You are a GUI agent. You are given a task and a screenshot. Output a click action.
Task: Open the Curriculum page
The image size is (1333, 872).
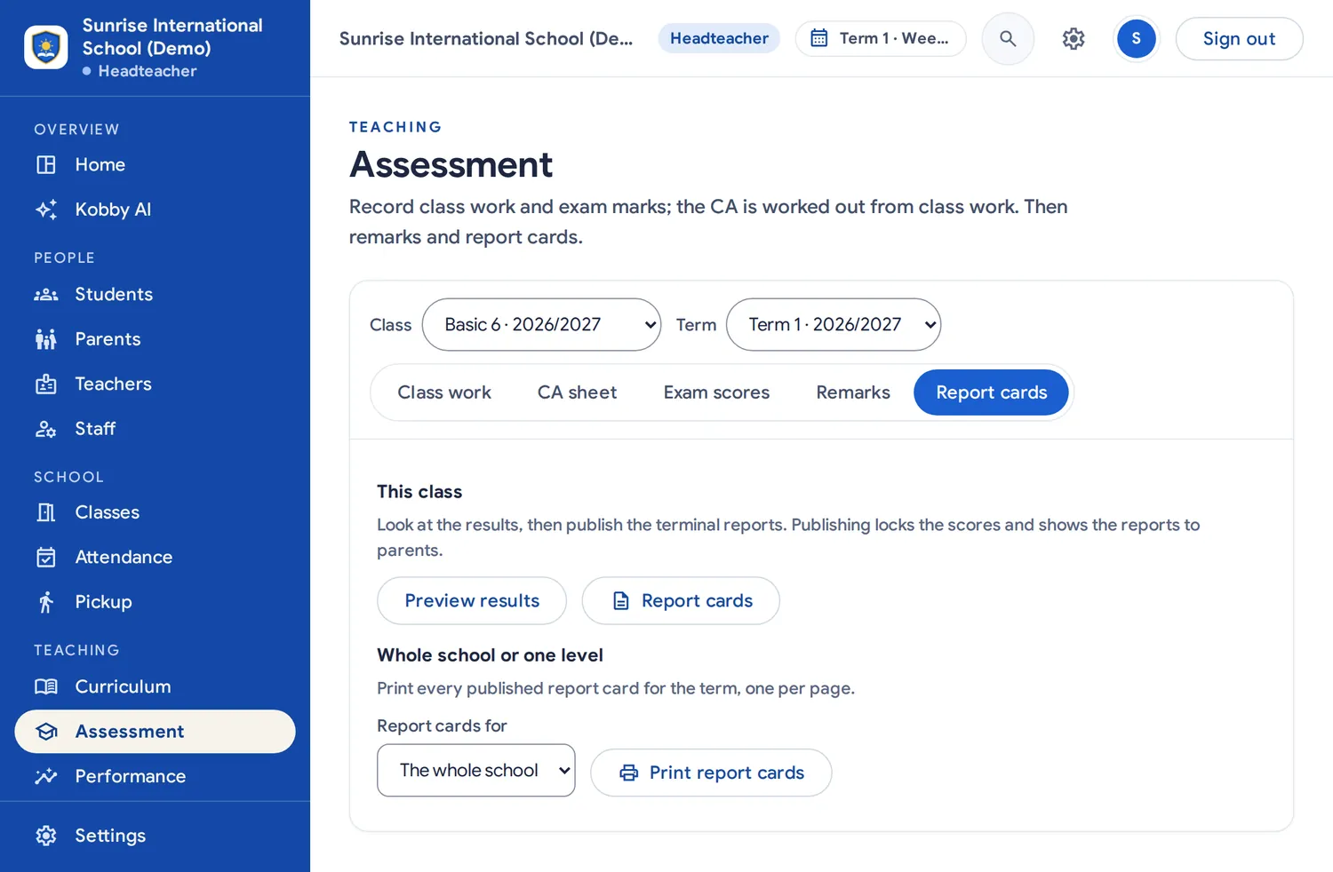point(155,686)
